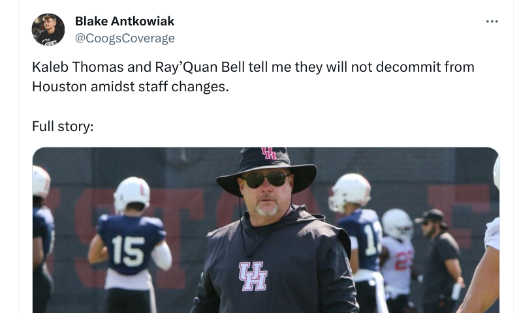Open the tweet's three-dot more options menu
519x313 pixels.
[492, 22]
